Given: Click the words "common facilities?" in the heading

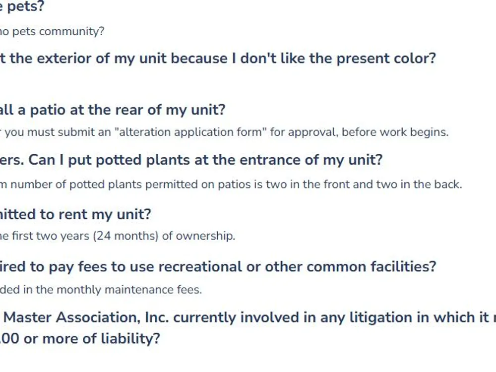Looking at the screenshot, I should (372, 267).
